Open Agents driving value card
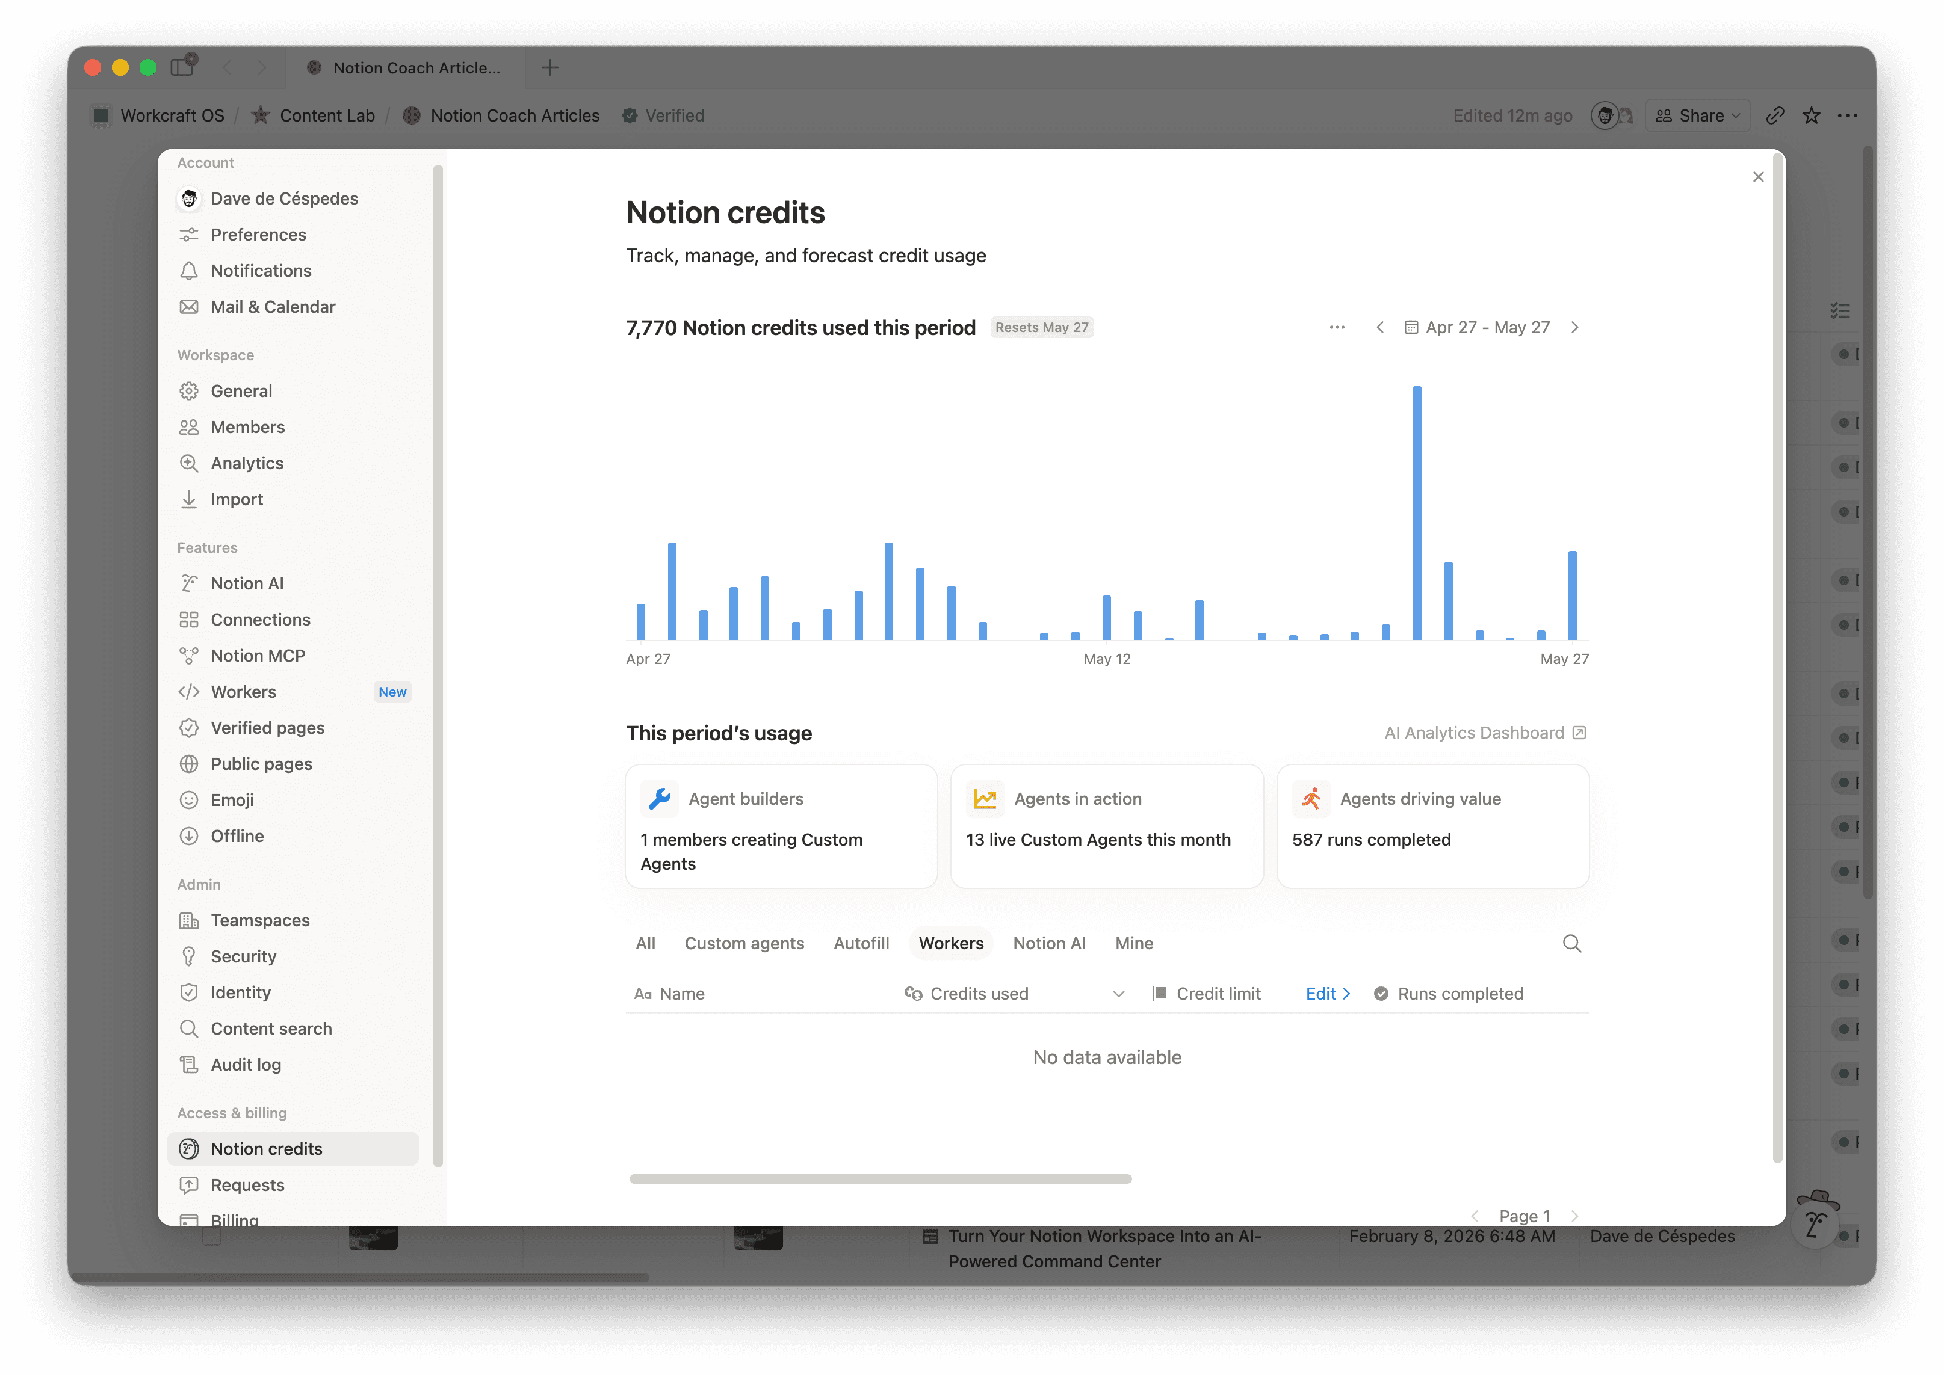1944x1375 pixels. tap(1432, 826)
